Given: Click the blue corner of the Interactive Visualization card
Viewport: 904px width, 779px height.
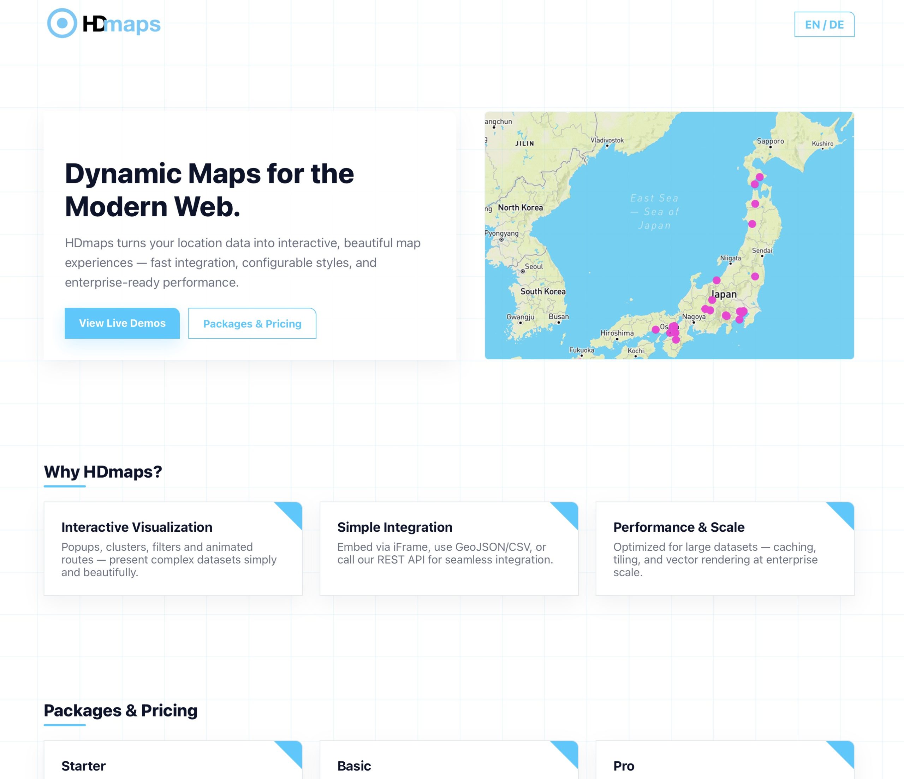Looking at the screenshot, I should click(x=292, y=512).
